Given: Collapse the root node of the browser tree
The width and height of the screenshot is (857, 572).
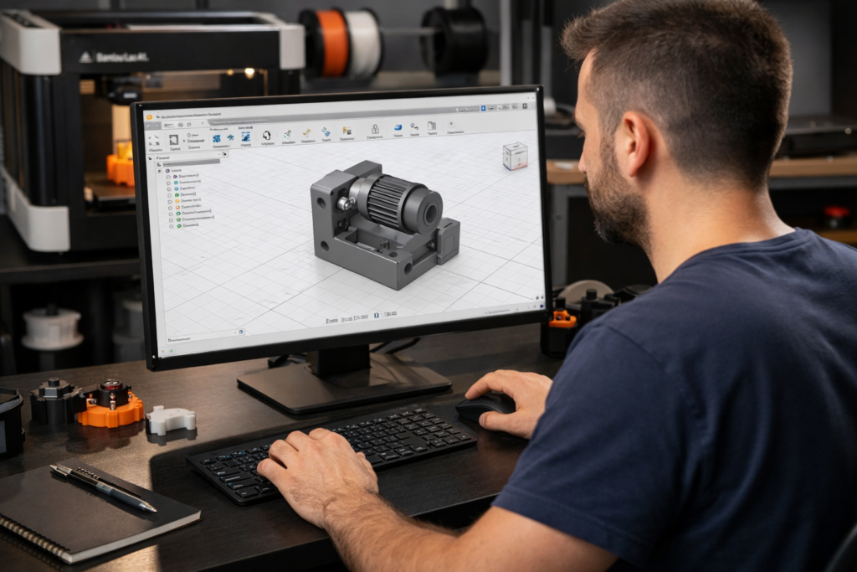Looking at the screenshot, I should pos(160,170).
